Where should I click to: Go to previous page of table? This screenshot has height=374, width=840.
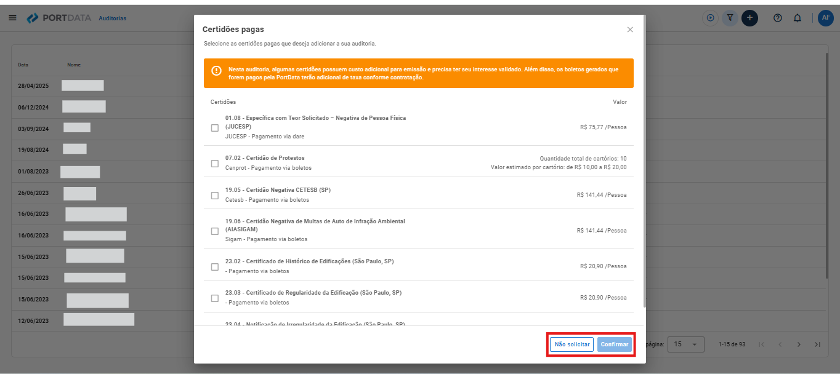(x=780, y=344)
